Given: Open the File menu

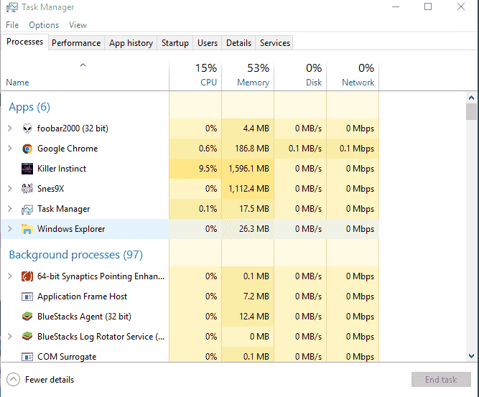Looking at the screenshot, I should point(12,25).
